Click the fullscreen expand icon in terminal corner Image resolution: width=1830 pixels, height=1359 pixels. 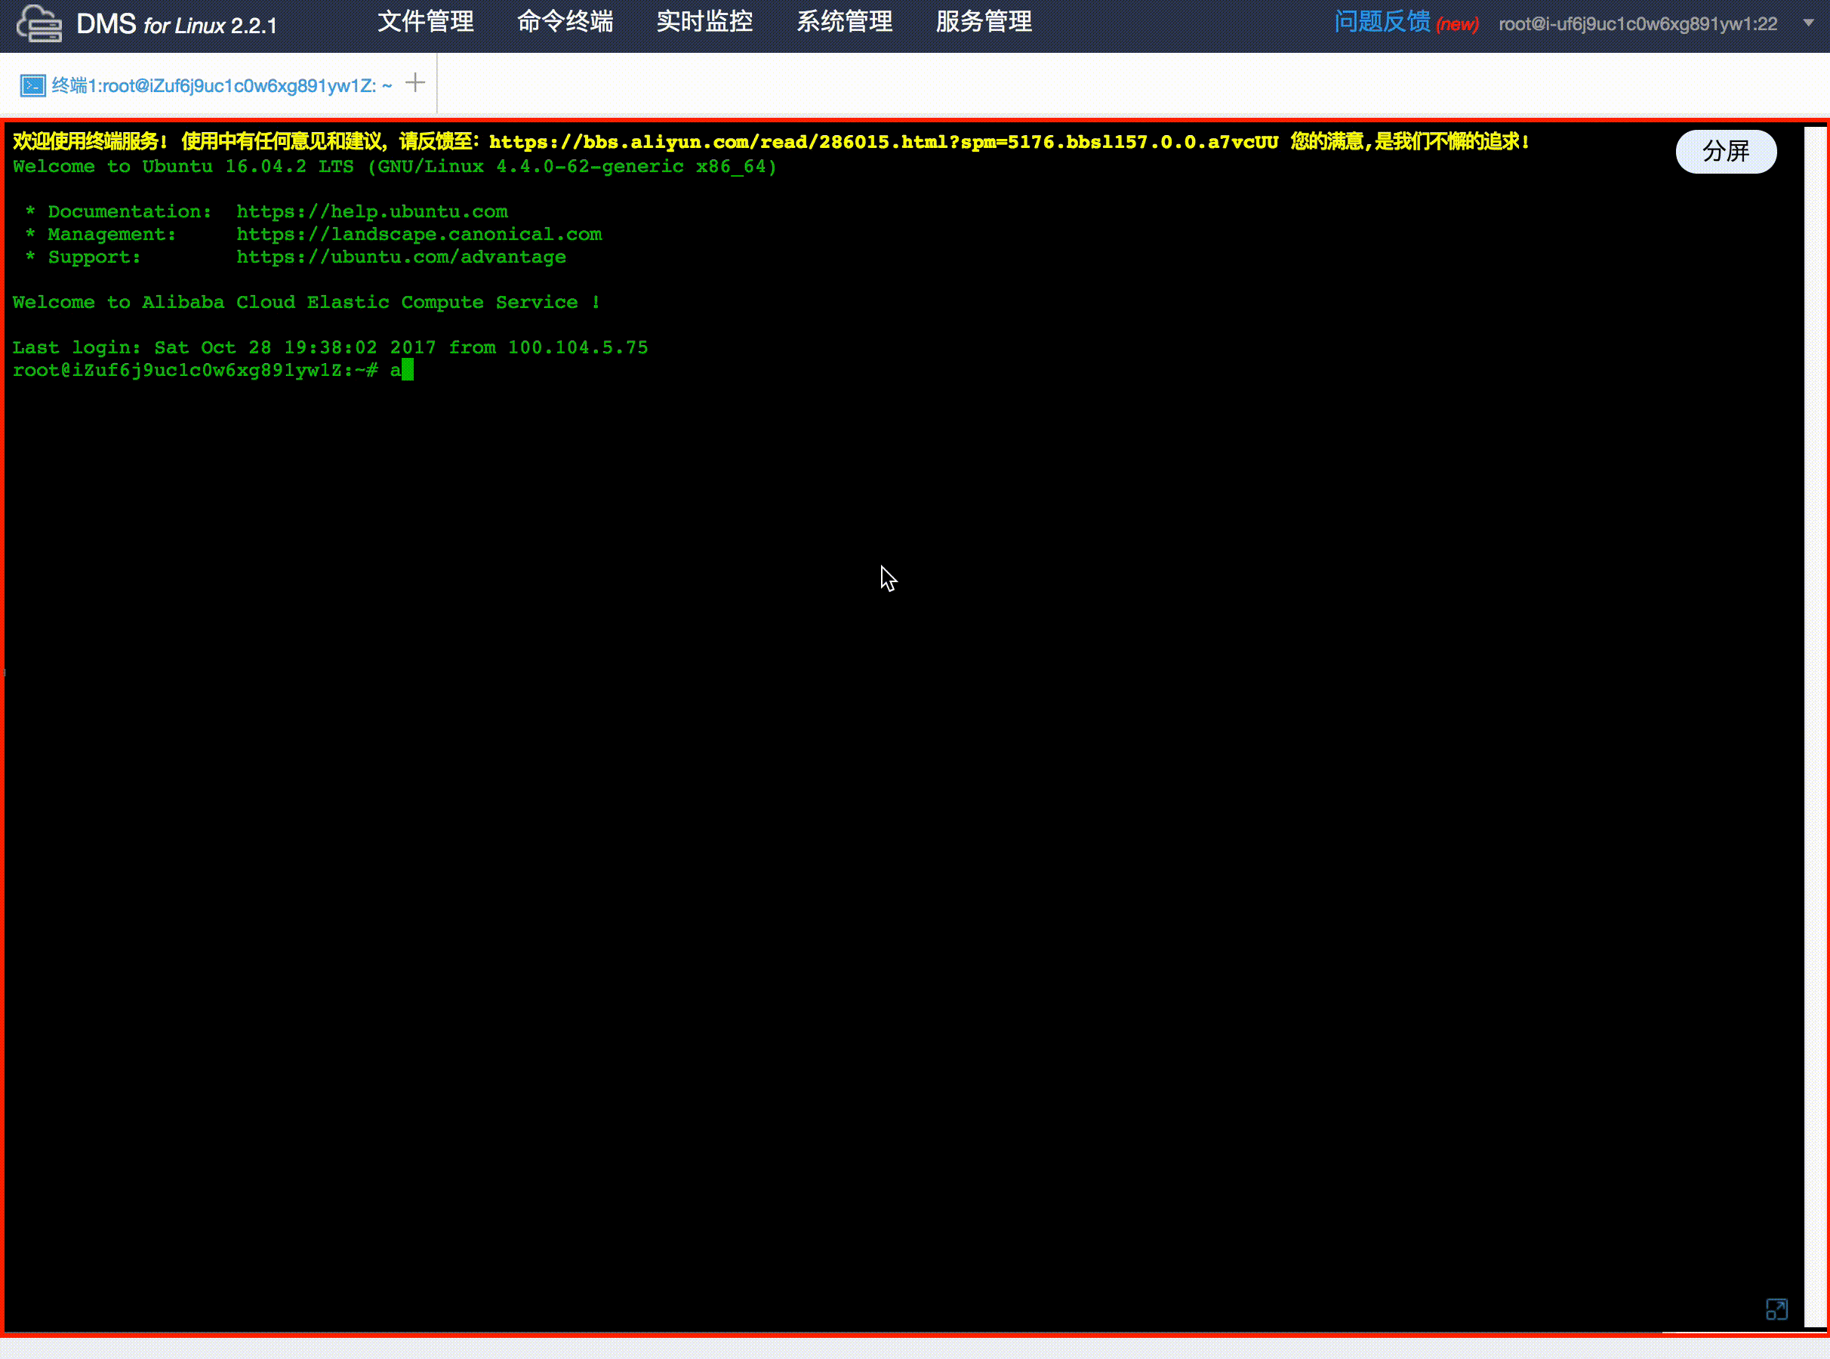[1776, 1309]
